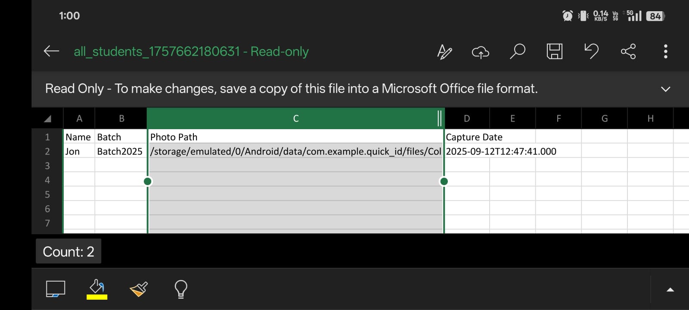Open the three-dot overflow menu
This screenshot has height=310, width=689.
pyautogui.click(x=665, y=52)
